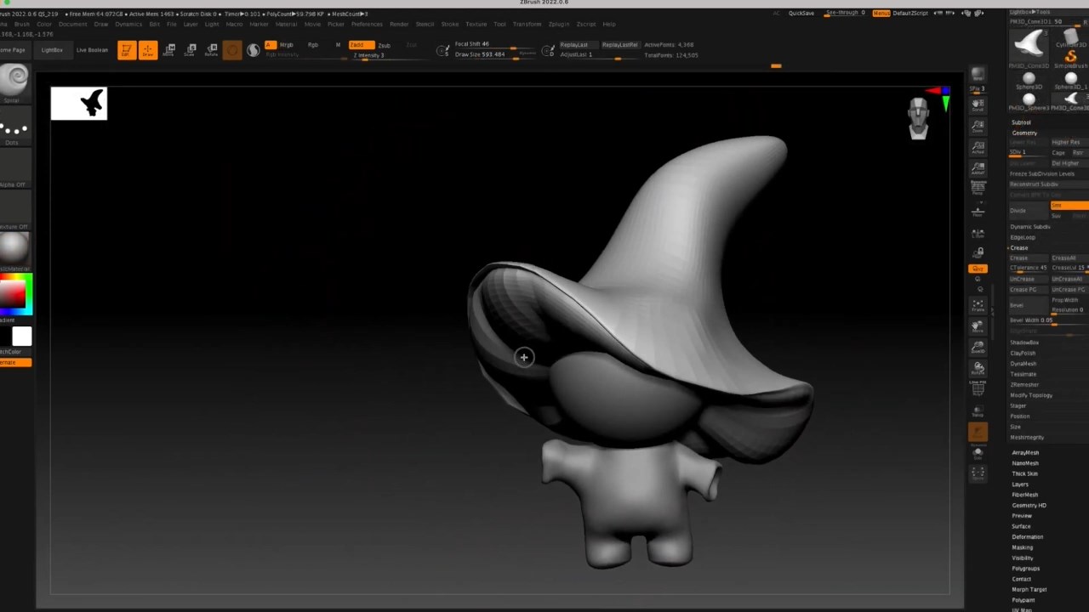This screenshot has width=1089, height=612.
Task: Open the Transform menu
Action: (x=527, y=24)
